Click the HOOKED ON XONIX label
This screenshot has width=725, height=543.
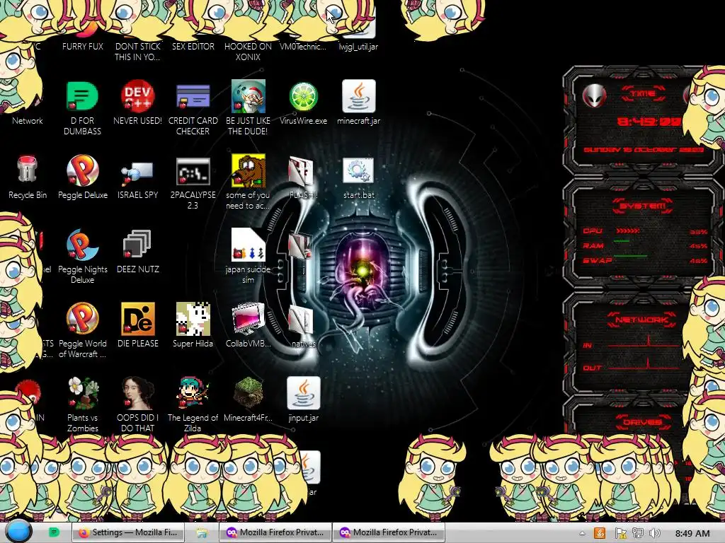click(249, 52)
